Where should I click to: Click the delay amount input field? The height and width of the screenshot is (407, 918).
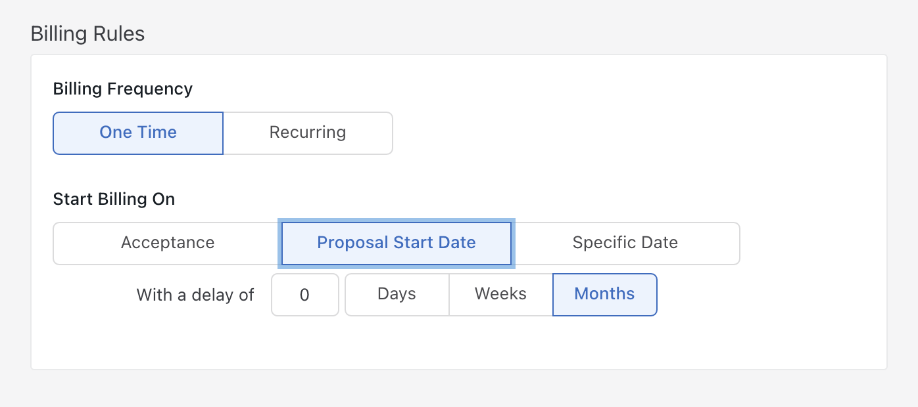[x=304, y=295]
